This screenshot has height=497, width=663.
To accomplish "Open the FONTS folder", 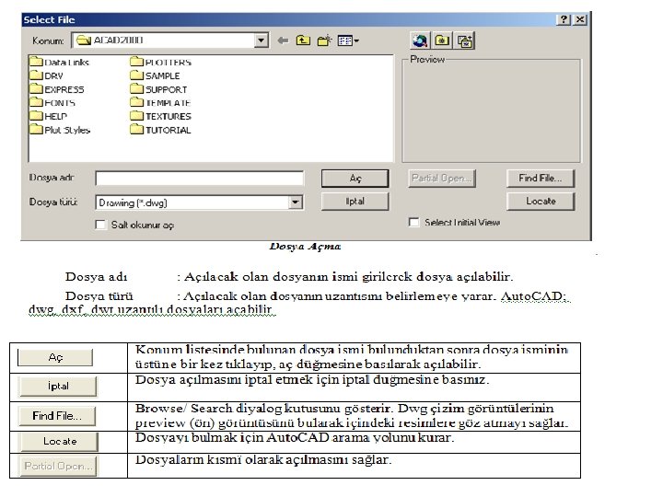I will (x=52, y=103).
